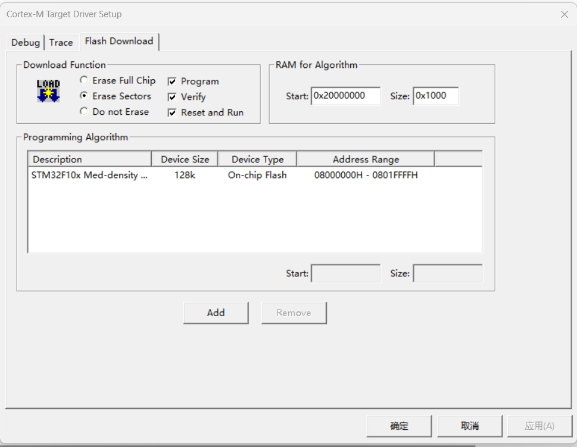Viewport: 577px width, 447px height.
Task: Click the Add button
Action: (216, 312)
